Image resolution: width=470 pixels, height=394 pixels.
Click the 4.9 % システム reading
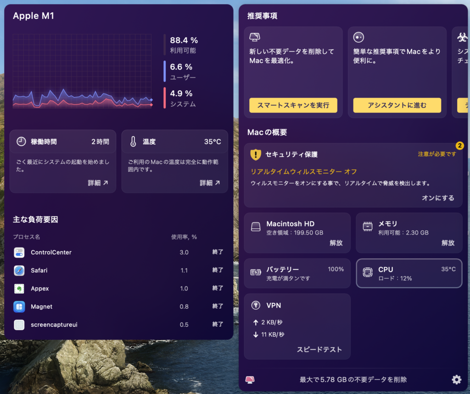pos(183,98)
